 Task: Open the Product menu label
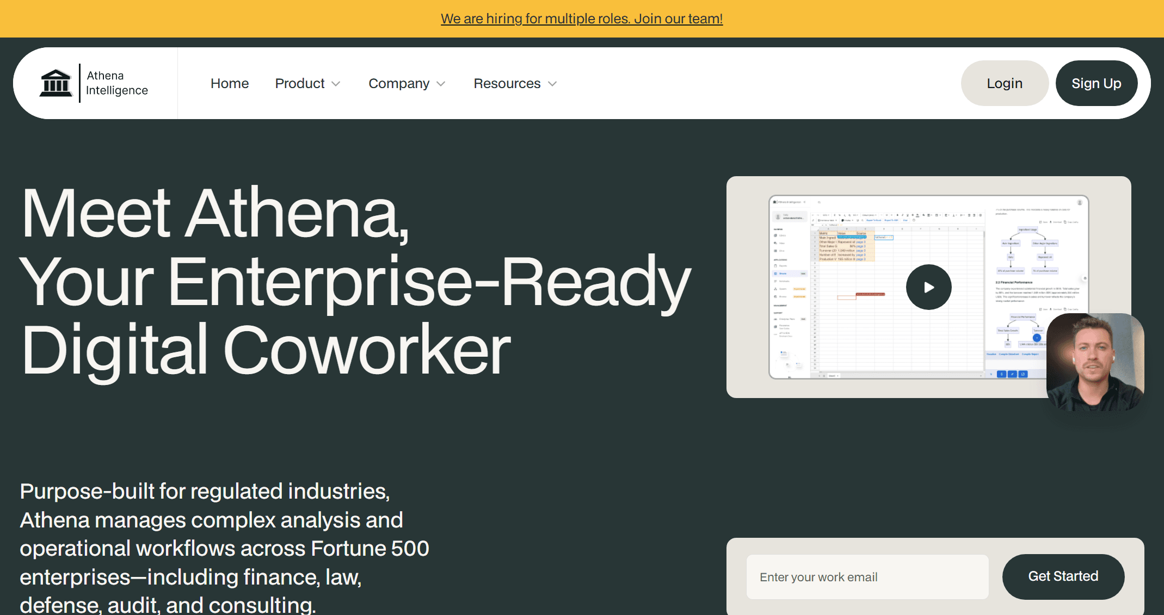click(x=299, y=83)
